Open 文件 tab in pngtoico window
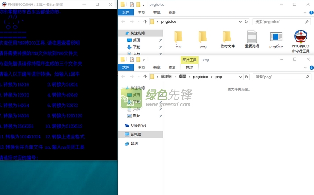314x195 pixels. [125, 12]
